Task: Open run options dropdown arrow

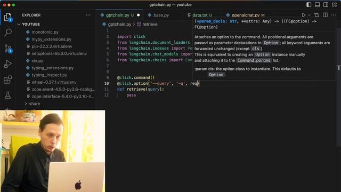Action: click(309, 15)
